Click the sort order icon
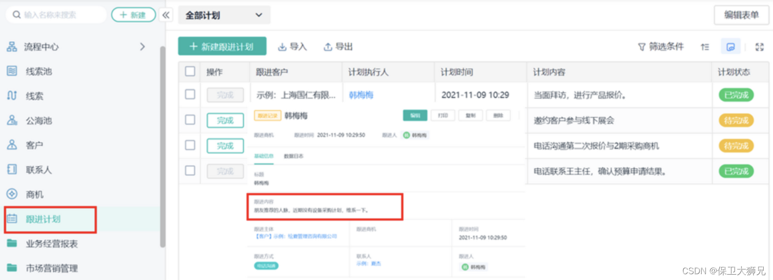 705,47
